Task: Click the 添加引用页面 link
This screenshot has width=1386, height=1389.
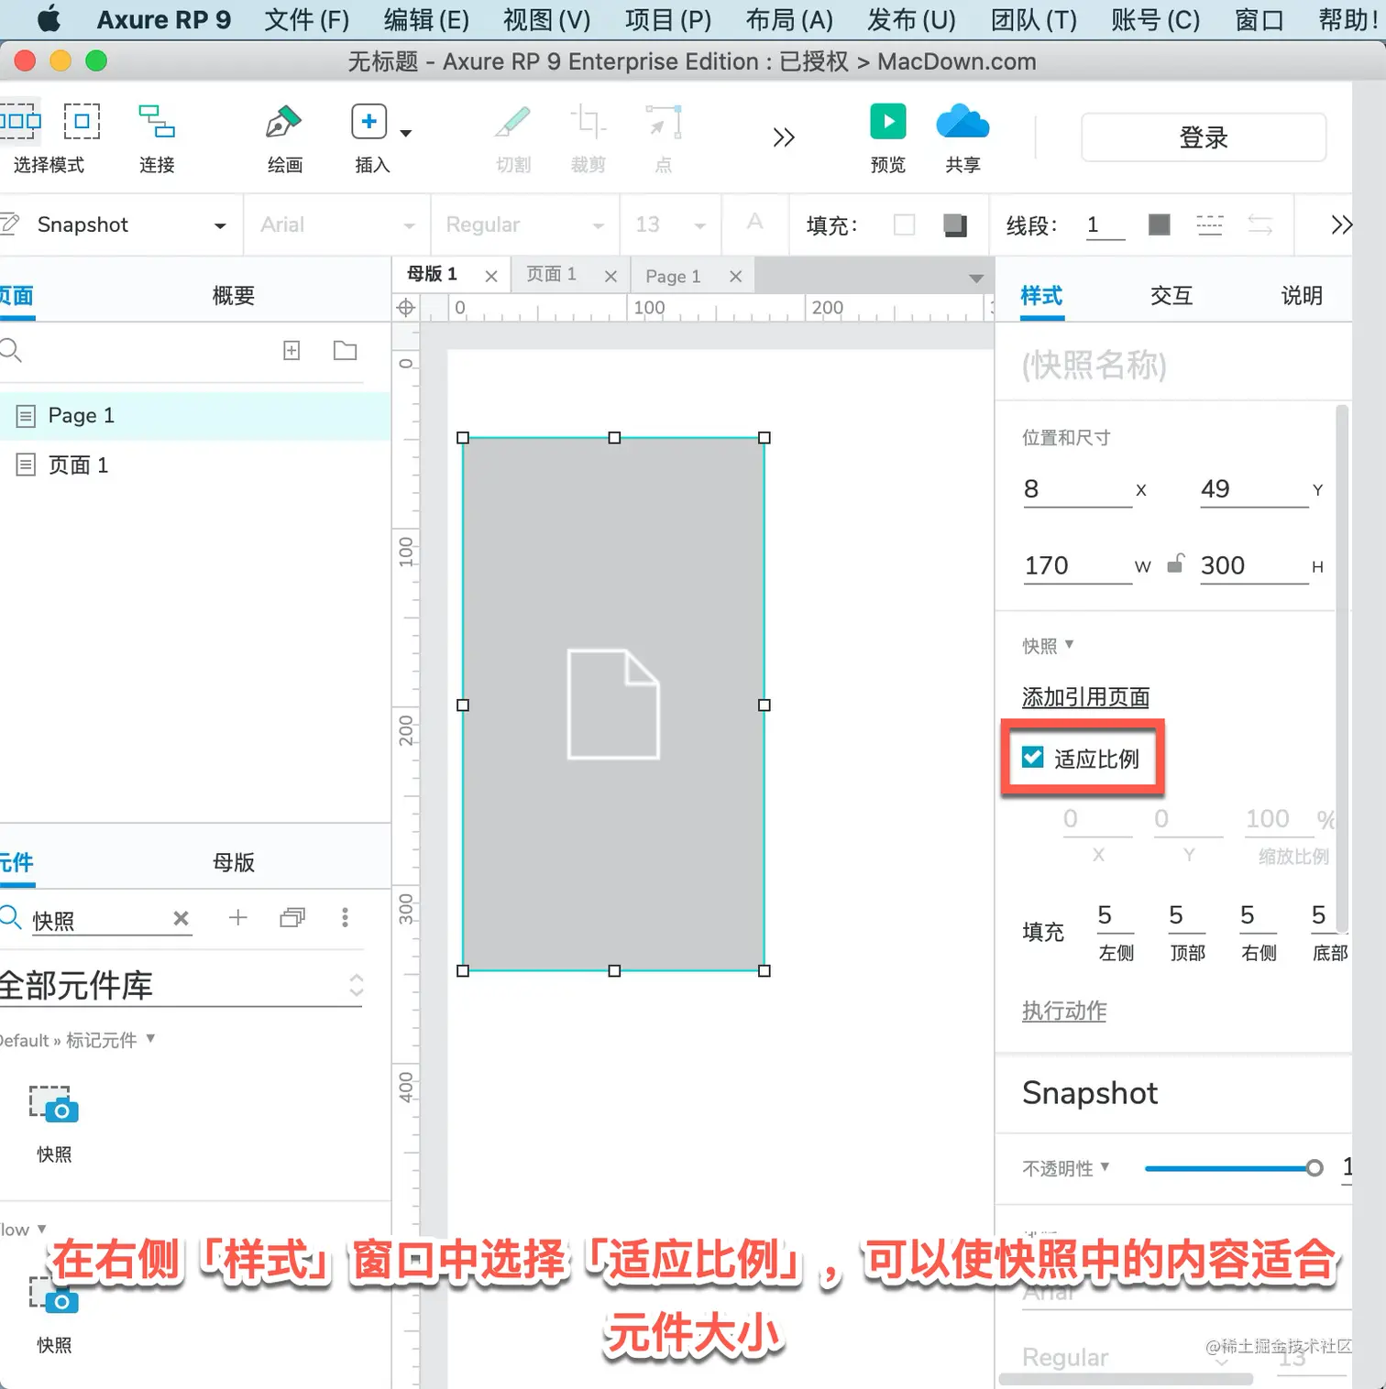Action: click(1086, 697)
